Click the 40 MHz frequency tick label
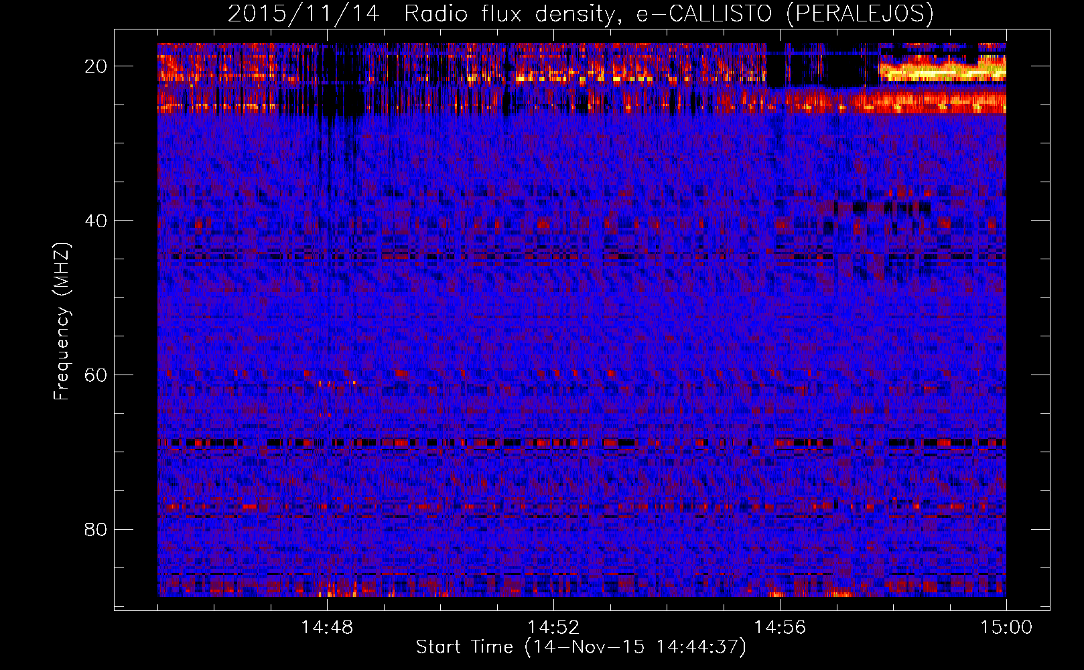The height and width of the screenshot is (670, 1084). [x=96, y=220]
